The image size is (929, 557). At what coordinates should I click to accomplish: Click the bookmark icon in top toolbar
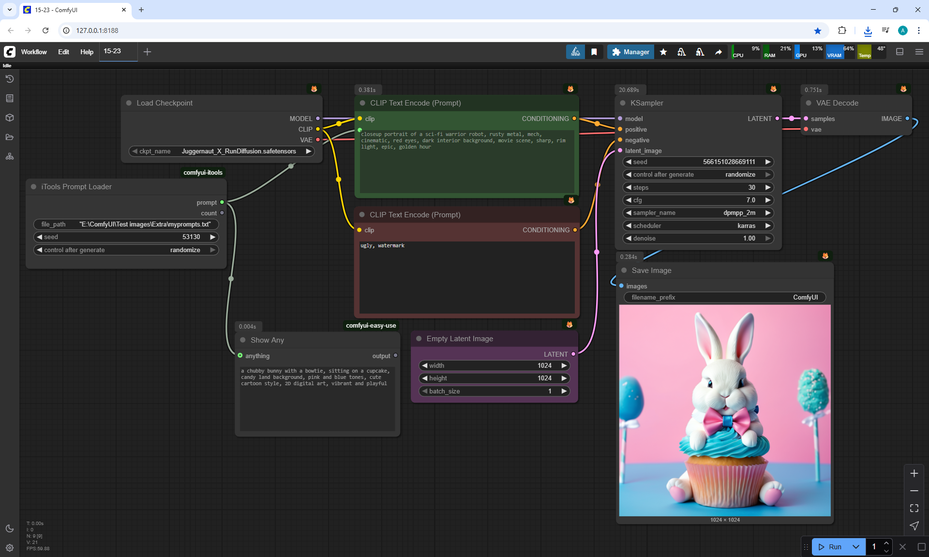pyautogui.click(x=594, y=52)
